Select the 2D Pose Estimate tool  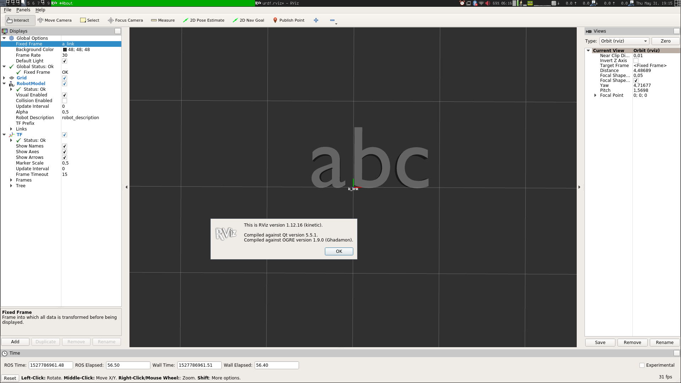click(204, 20)
